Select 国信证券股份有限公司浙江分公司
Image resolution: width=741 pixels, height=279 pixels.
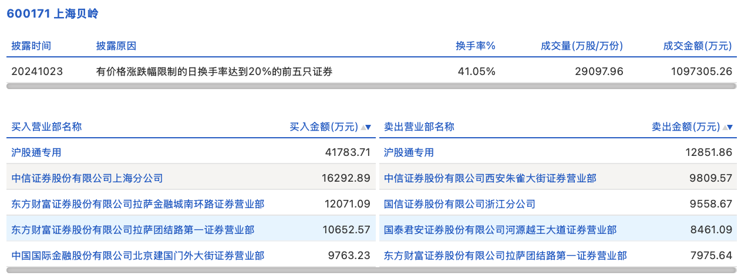(459, 204)
